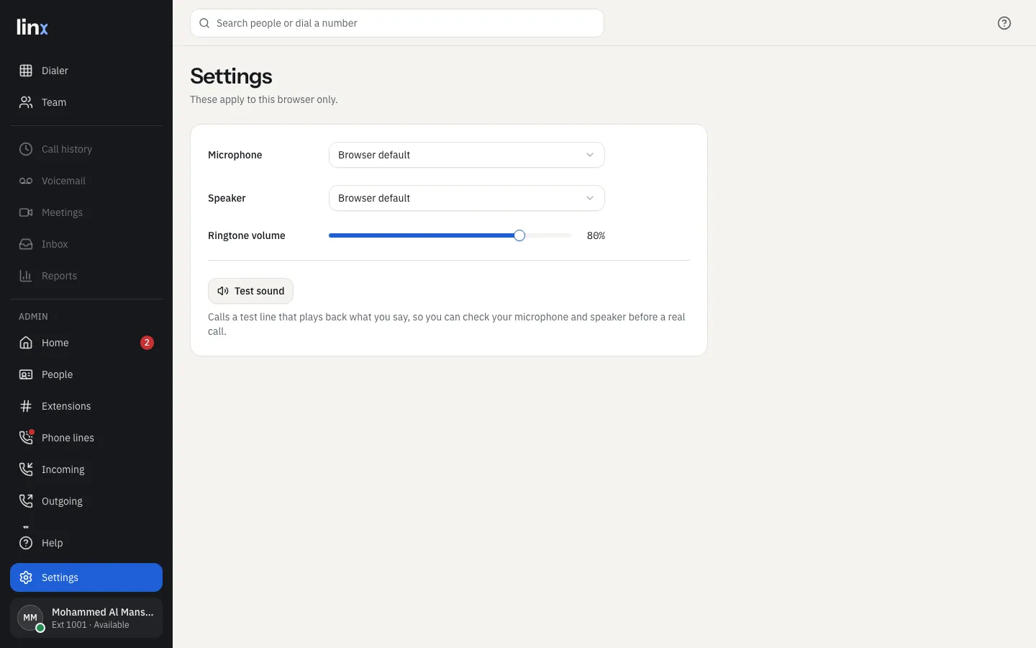Open Reports bar chart icon
Image resolution: width=1036 pixels, height=648 pixels.
pos(26,276)
